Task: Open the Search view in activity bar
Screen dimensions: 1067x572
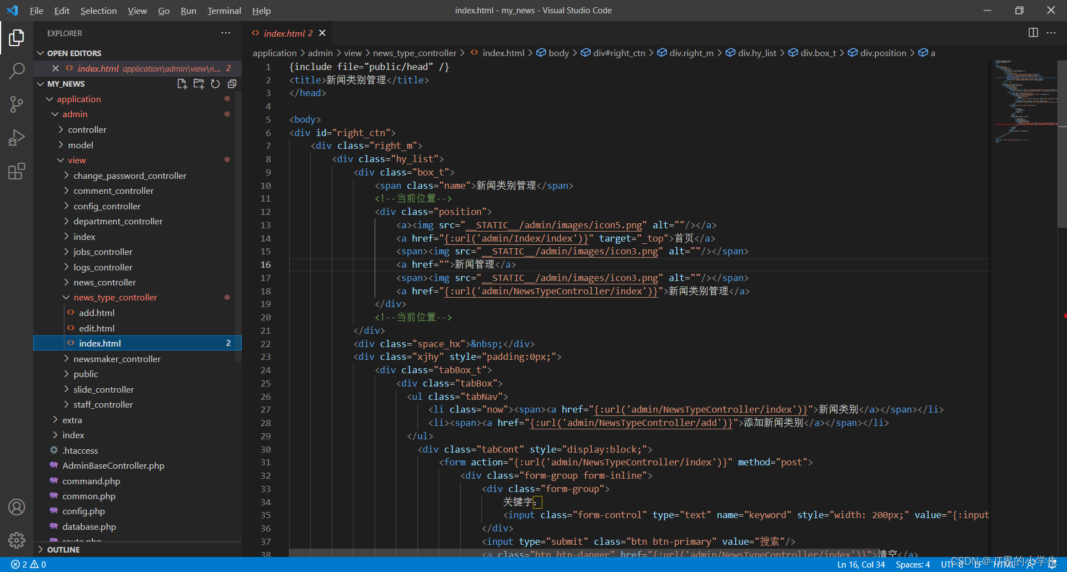Action: 17,71
